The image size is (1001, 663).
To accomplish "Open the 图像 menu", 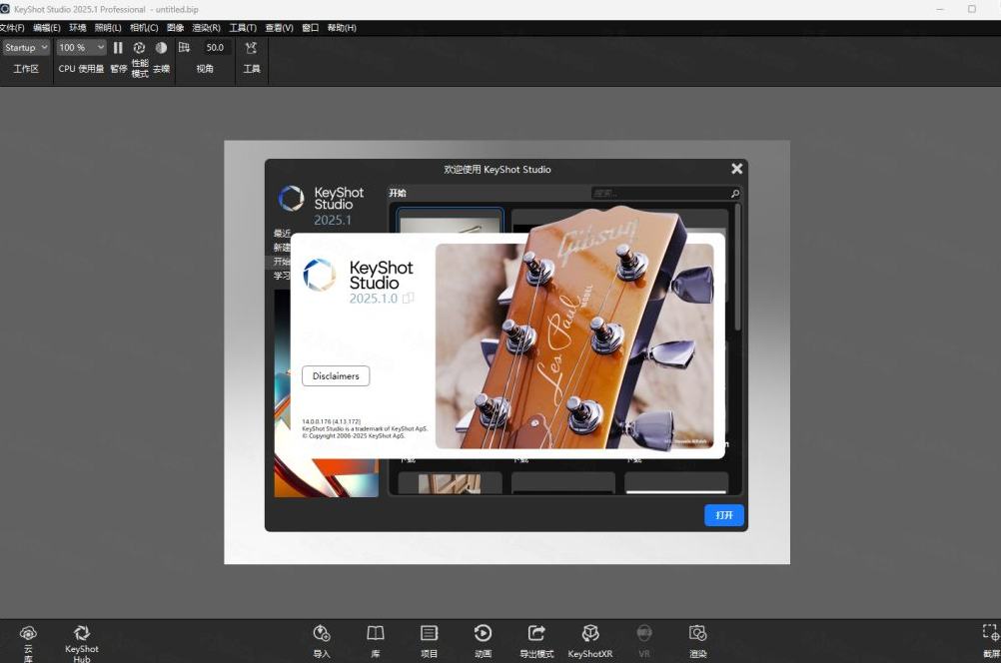I will pos(175,28).
